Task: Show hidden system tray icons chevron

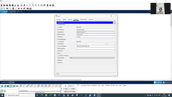Action: pyautogui.click(x=146, y=95)
